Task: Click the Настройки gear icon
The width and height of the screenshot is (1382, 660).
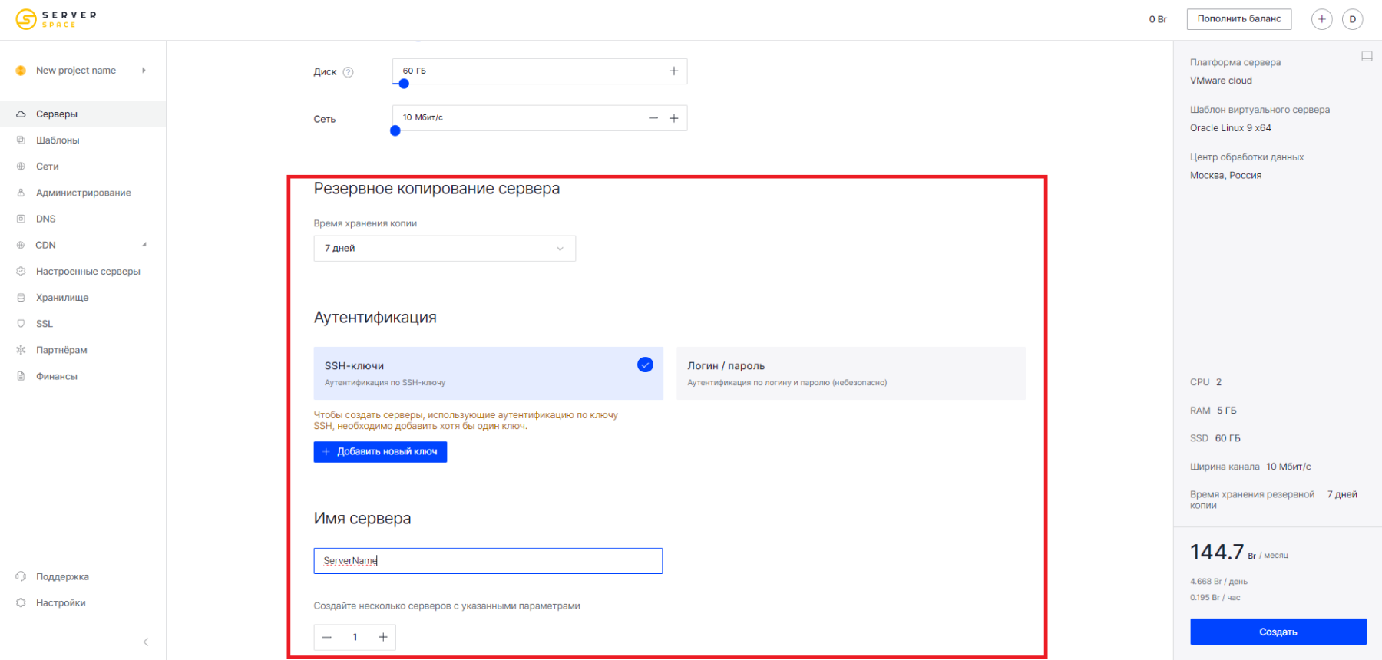Action: [x=21, y=603]
